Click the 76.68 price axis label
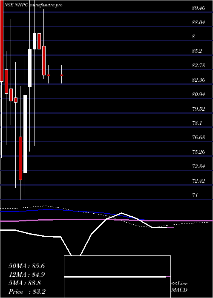The width and height of the screenshot is (213, 298). 199,137
